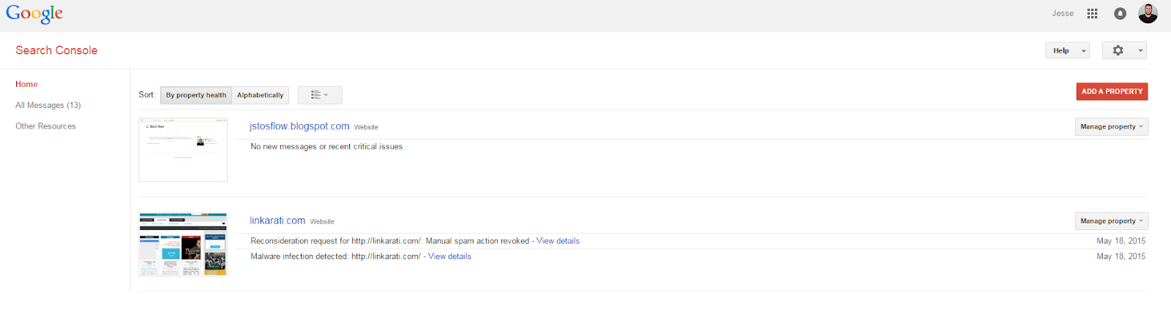
Task: Click Add a Property button
Action: pyautogui.click(x=1112, y=91)
